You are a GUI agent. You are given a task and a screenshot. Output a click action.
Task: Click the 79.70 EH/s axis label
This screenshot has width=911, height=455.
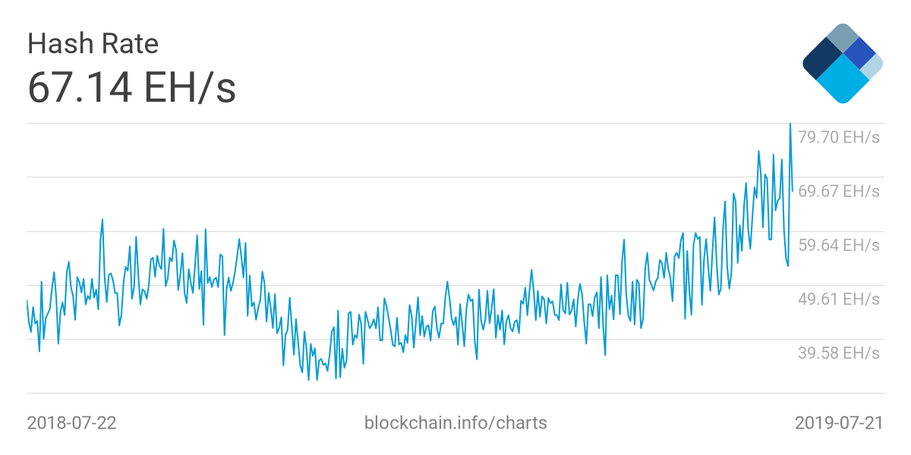(x=838, y=137)
